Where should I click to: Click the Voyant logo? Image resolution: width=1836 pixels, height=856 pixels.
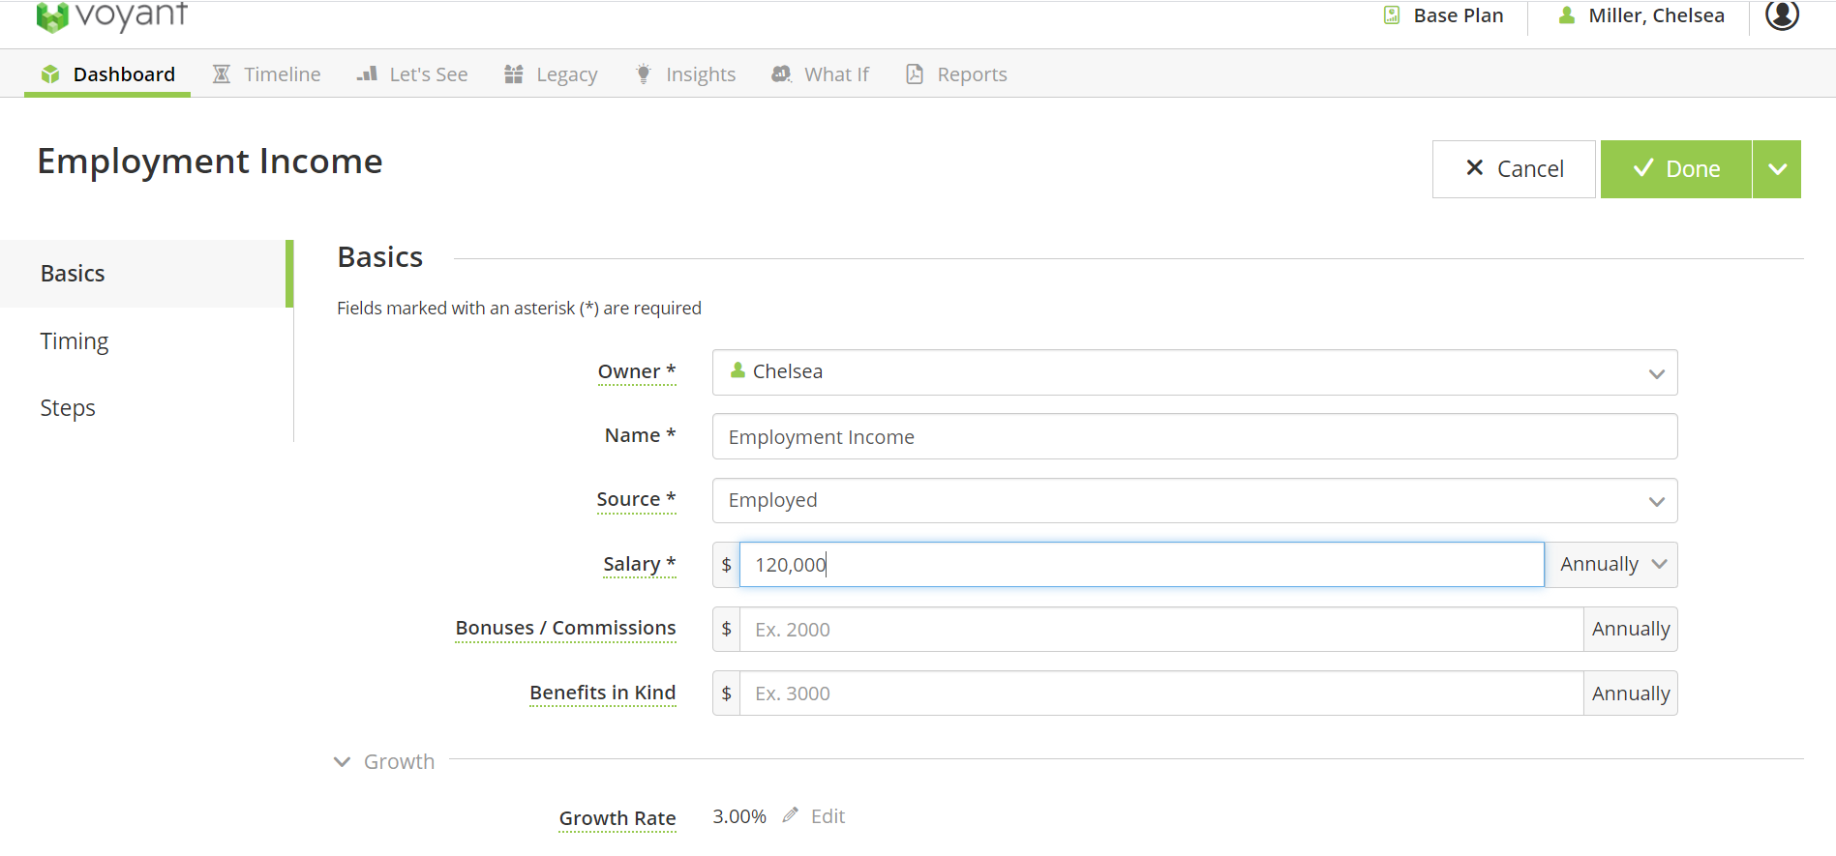point(111,16)
